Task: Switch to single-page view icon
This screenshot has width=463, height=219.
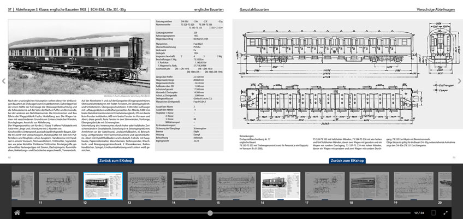Action: pos(434,212)
